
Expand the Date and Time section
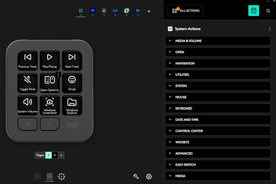tap(218, 120)
